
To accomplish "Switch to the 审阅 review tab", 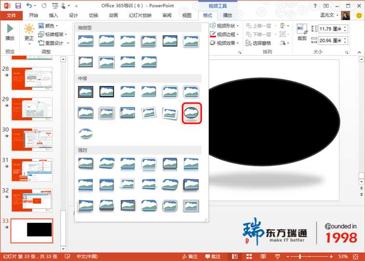I will tap(167, 15).
